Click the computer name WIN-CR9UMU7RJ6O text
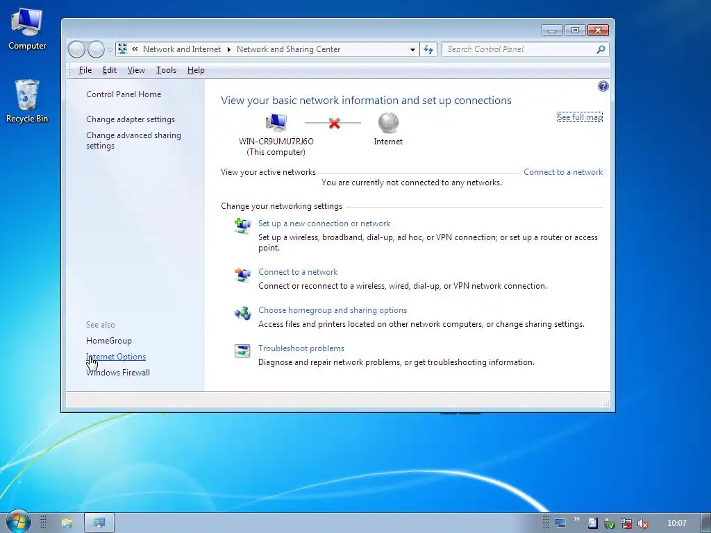The height and width of the screenshot is (533, 711). click(x=276, y=142)
